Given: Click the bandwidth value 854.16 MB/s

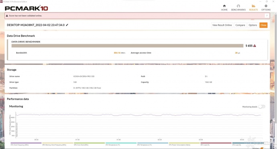Looking at the screenshot, I should pyautogui.click(x=120, y=53).
